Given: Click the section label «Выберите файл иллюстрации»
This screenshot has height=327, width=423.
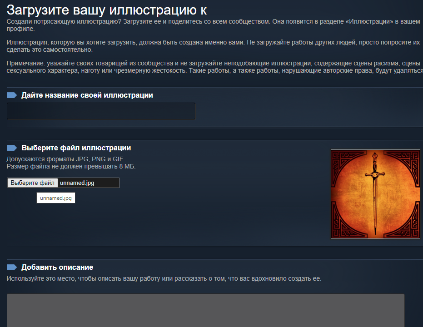Looking at the screenshot, I should [x=76, y=148].
